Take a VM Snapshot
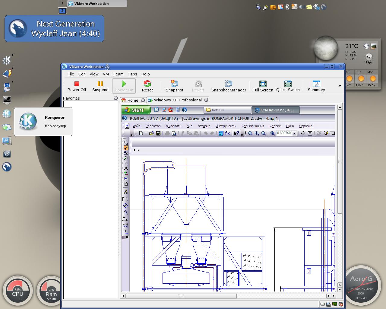 pos(174,86)
